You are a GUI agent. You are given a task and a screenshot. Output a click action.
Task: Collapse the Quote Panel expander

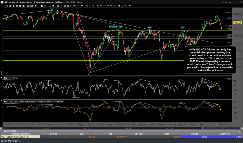click(2, 131)
